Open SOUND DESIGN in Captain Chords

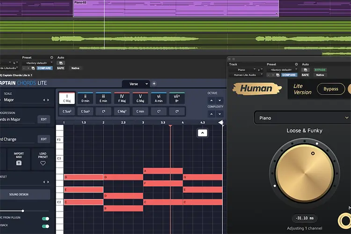point(23,194)
